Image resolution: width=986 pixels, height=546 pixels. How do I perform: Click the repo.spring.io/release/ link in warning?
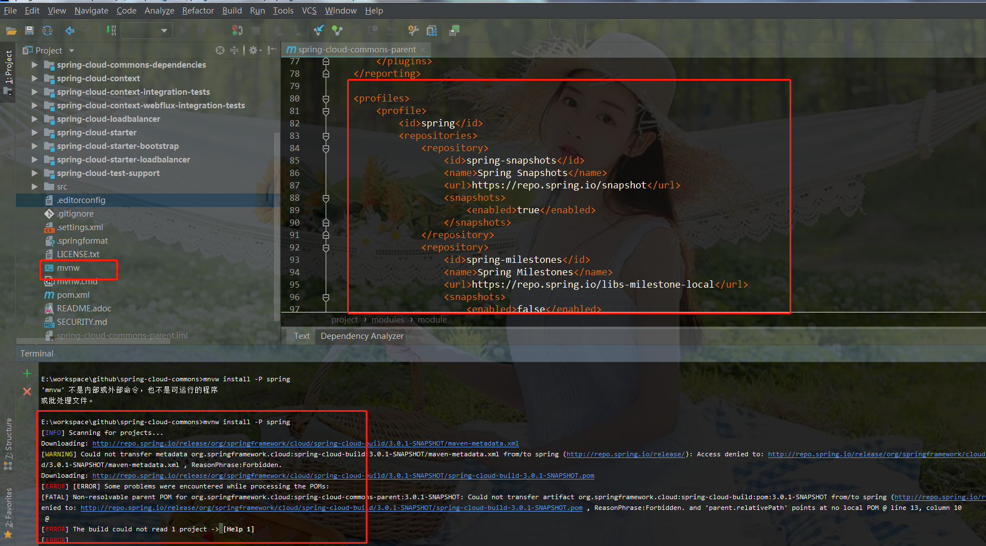click(x=625, y=454)
